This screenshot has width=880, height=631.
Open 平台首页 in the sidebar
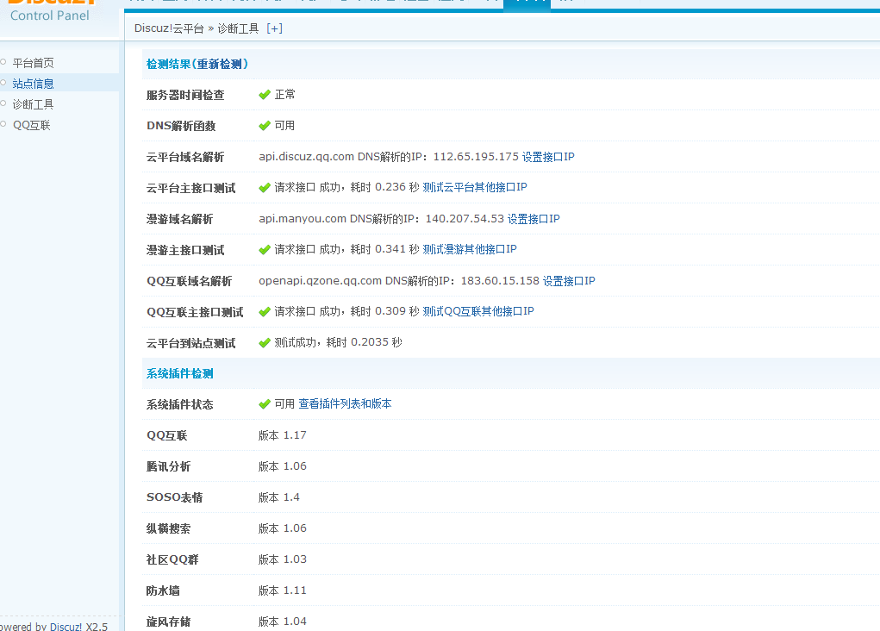(x=33, y=63)
